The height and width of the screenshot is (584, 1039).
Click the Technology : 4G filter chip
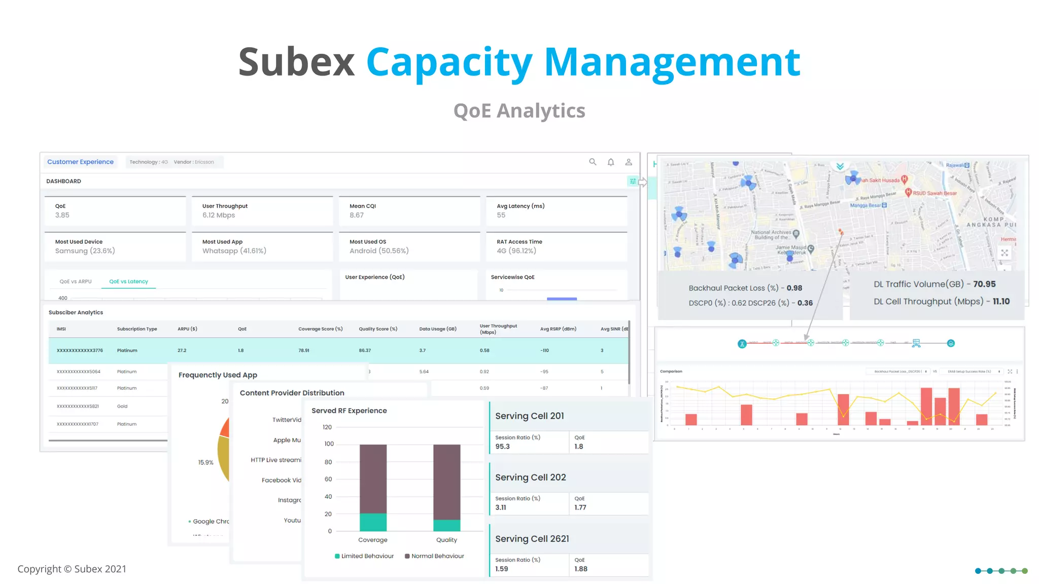pos(148,162)
